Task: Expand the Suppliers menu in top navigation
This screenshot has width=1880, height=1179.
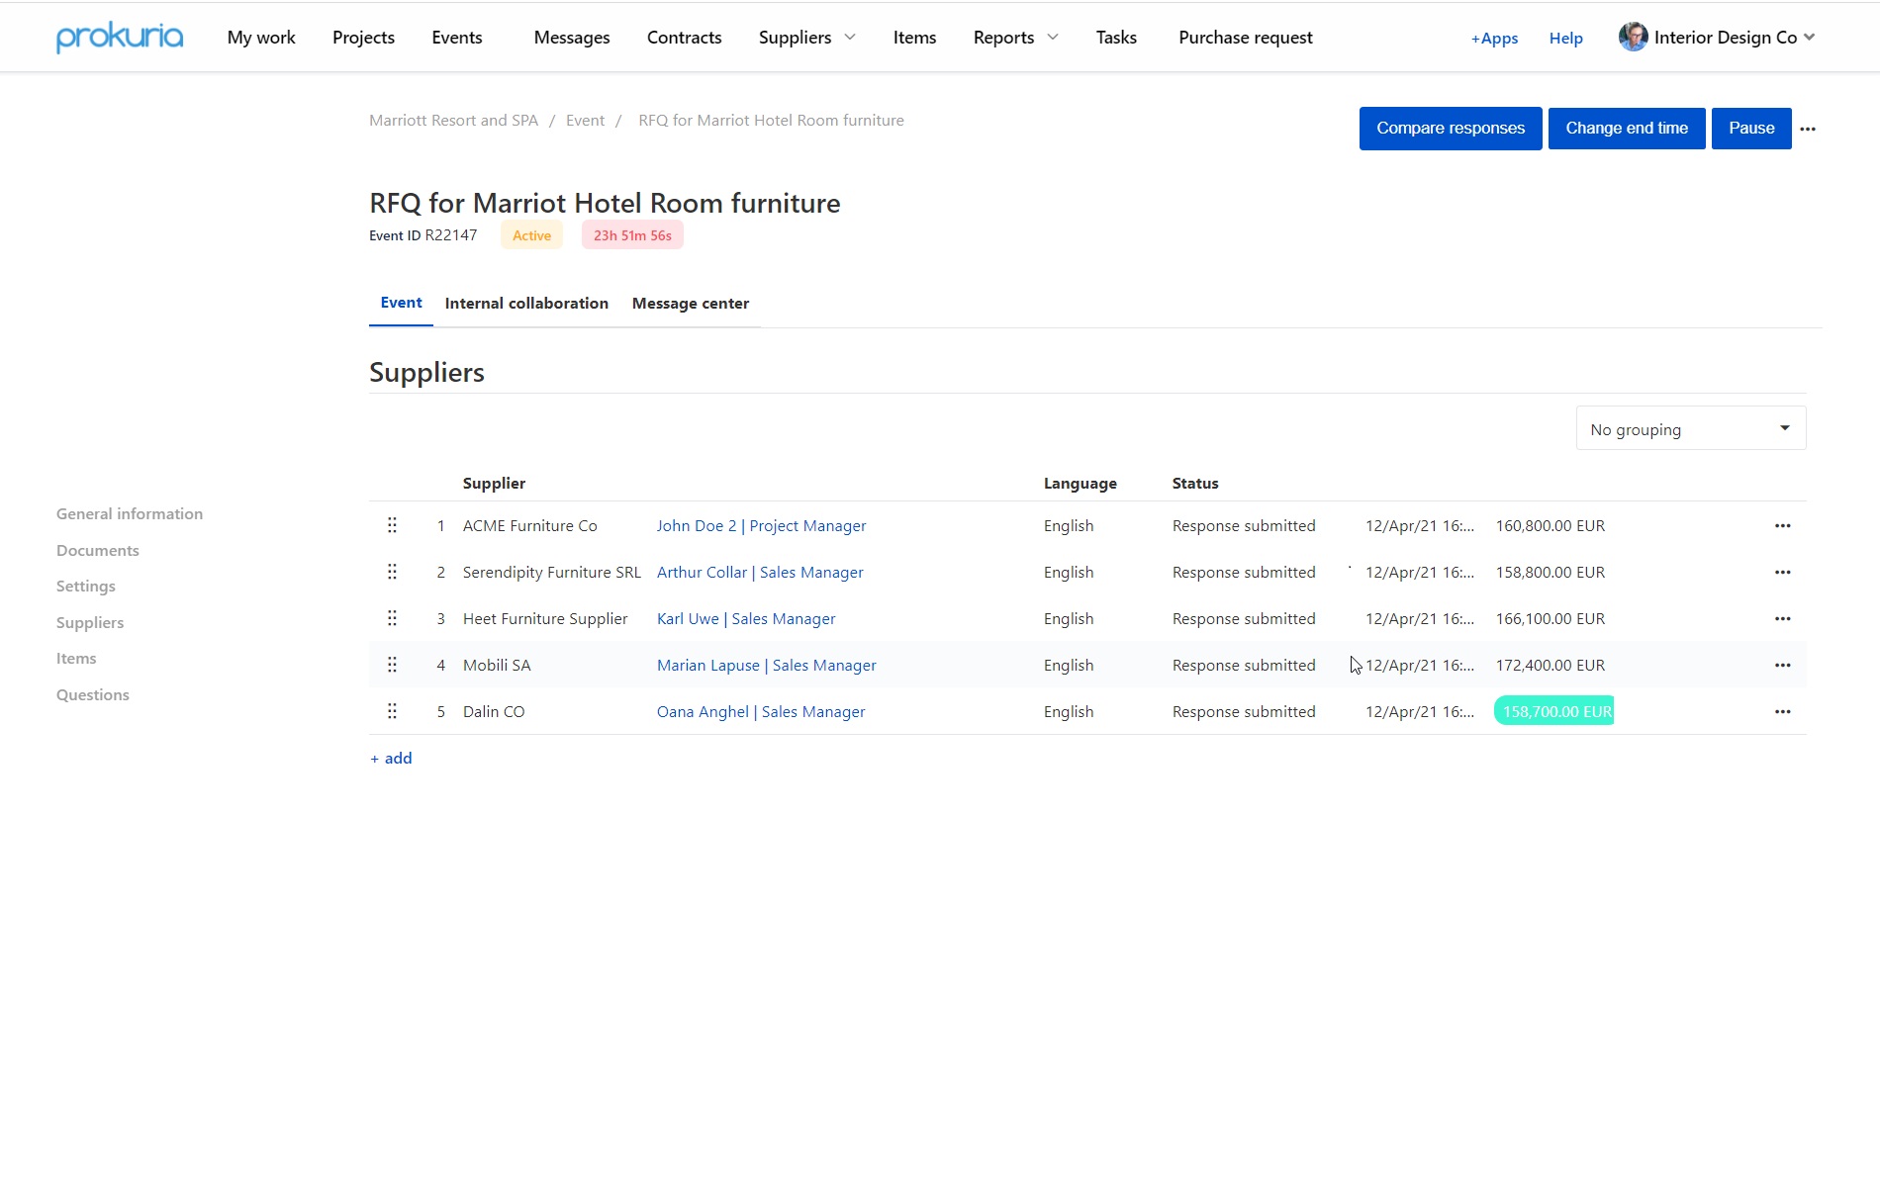Action: click(806, 38)
